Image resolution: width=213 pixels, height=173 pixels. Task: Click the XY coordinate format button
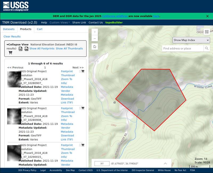click(x=102, y=164)
